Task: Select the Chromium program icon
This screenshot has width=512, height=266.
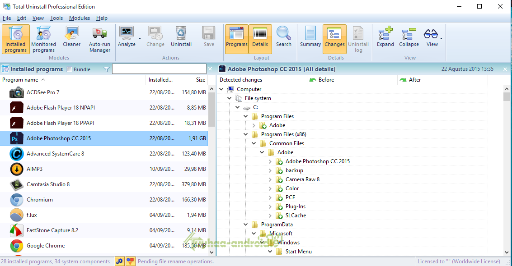Action: (x=17, y=200)
